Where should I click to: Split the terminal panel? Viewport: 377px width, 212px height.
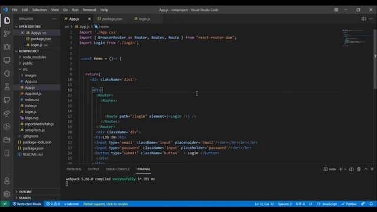pos(351,169)
